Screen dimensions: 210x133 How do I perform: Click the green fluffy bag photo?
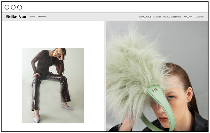click(157, 76)
